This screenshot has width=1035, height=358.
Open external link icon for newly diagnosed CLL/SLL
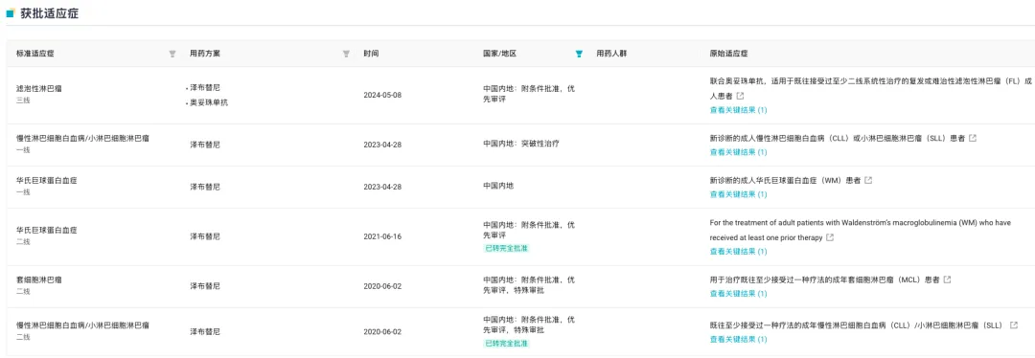tap(973, 138)
